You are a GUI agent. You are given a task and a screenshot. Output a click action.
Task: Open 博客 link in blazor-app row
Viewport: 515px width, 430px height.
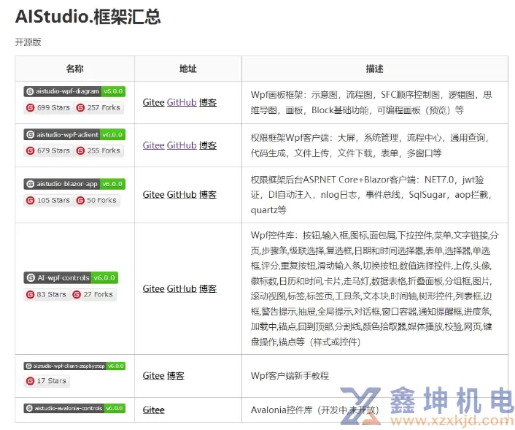208,195
